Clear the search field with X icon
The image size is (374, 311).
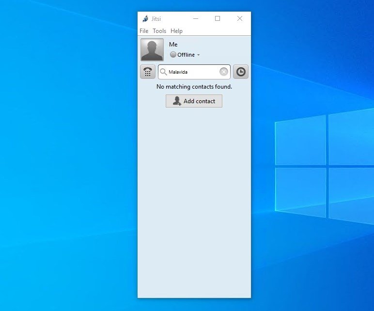[x=223, y=72]
